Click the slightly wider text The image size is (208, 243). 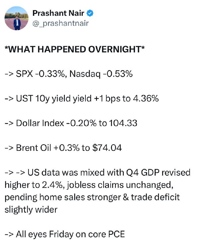pyautogui.click(x=31, y=210)
